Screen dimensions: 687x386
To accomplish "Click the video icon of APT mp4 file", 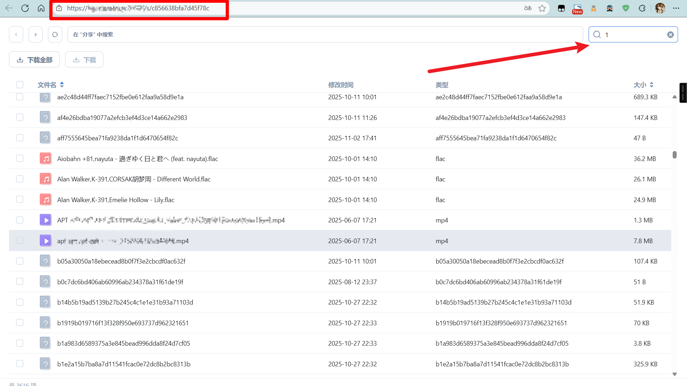I will 45,220.
